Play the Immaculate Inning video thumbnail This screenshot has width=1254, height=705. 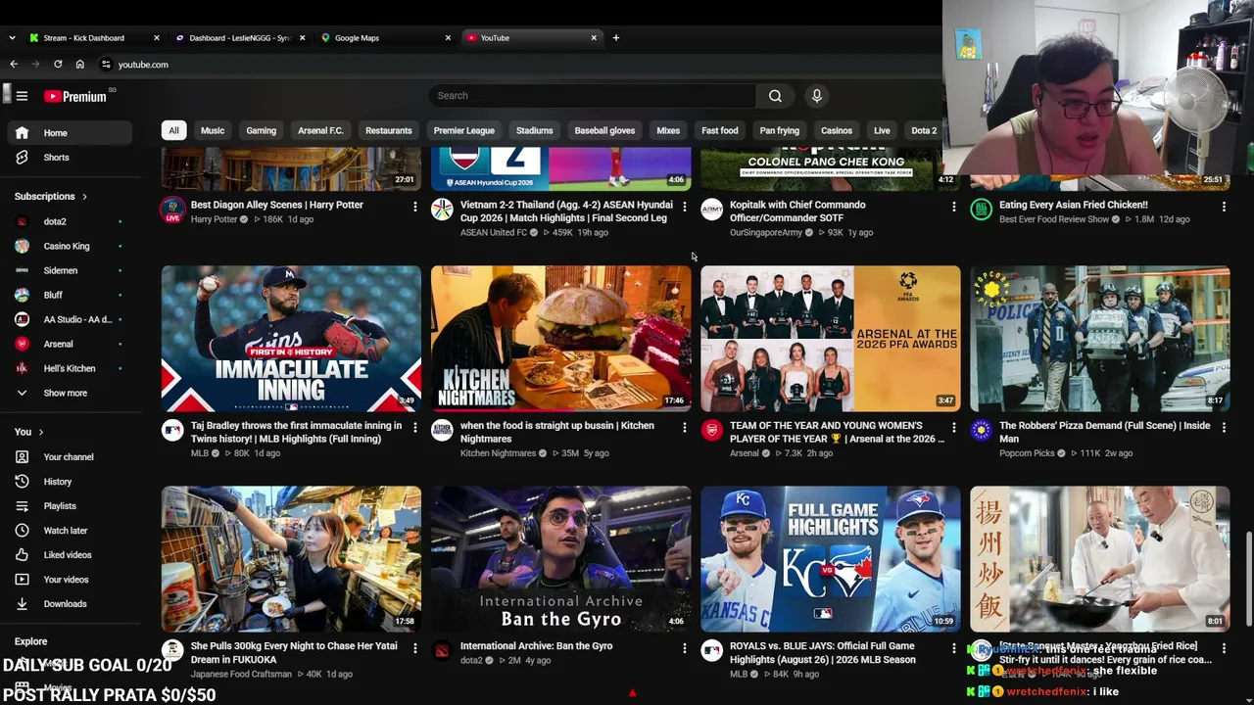coord(291,339)
